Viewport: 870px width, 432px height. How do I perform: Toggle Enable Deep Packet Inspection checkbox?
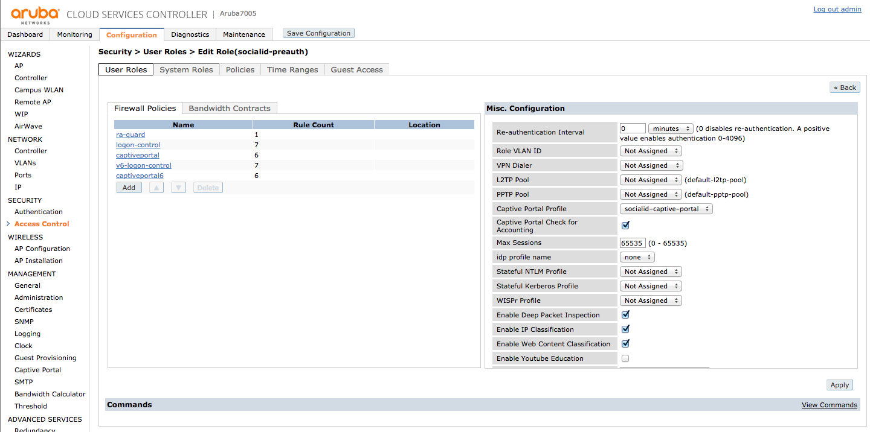[625, 314]
